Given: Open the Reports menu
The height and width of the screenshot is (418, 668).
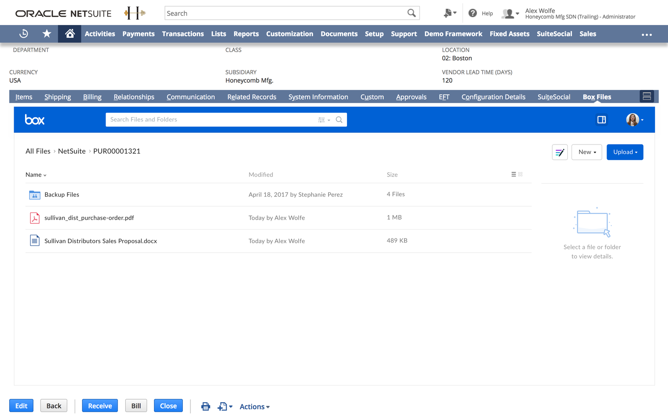Looking at the screenshot, I should [x=246, y=34].
